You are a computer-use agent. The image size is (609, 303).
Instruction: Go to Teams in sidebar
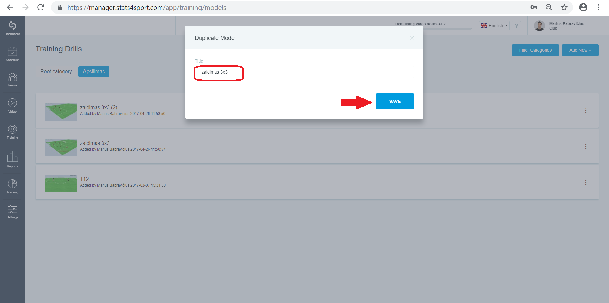coord(12,80)
